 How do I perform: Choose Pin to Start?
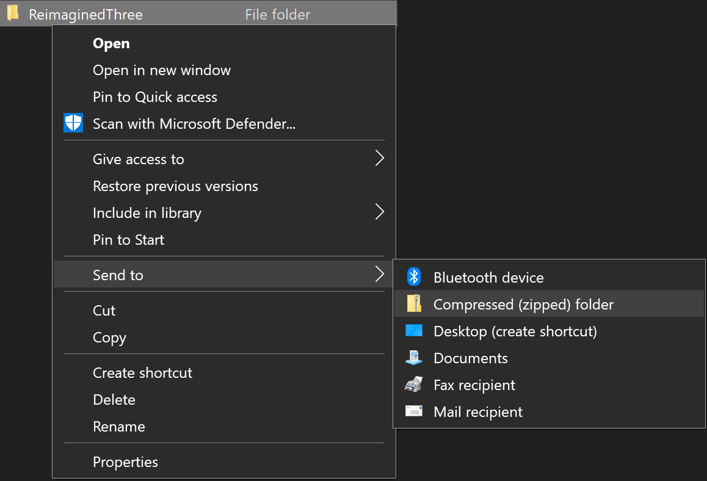coord(128,240)
